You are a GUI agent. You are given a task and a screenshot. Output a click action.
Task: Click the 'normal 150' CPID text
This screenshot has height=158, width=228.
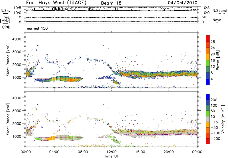click(x=37, y=28)
